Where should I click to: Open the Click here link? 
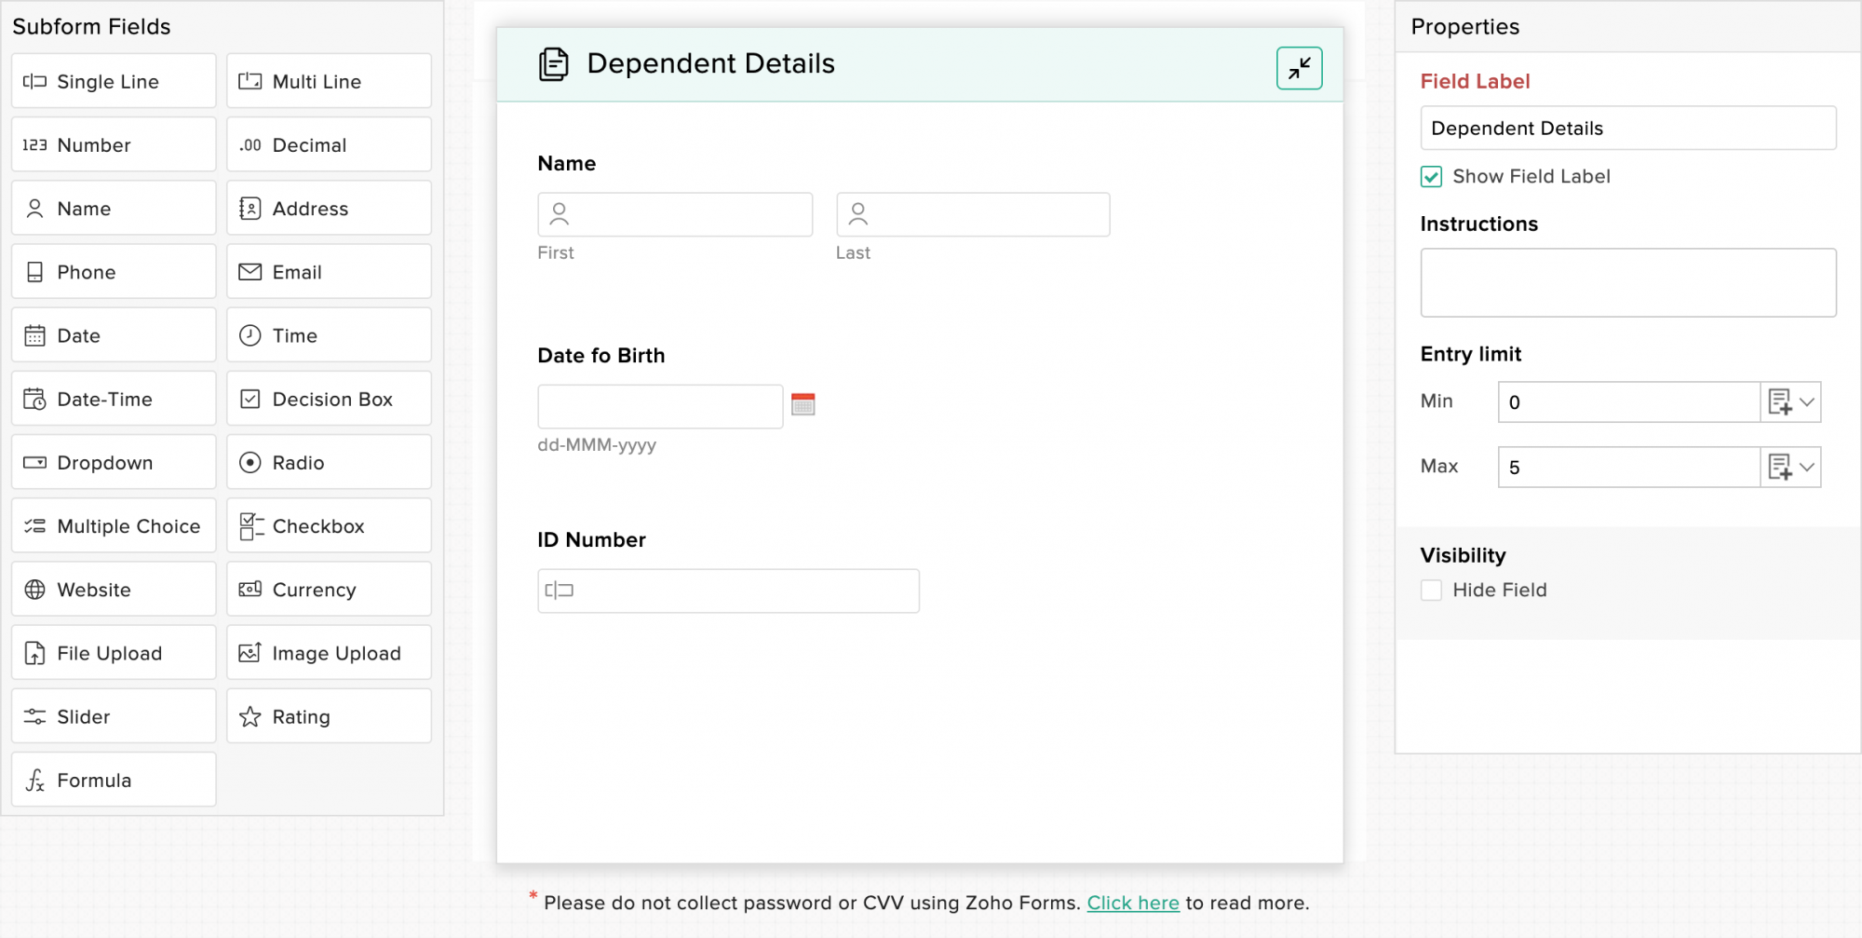pyautogui.click(x=1133, y=903)
